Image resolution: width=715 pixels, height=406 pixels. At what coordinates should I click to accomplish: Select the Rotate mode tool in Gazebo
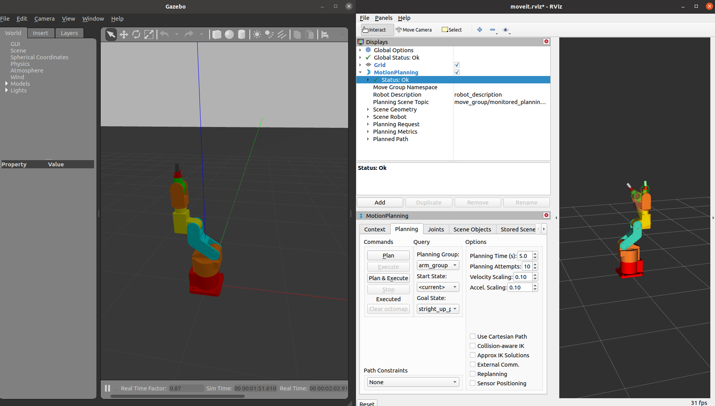(136, 35)
